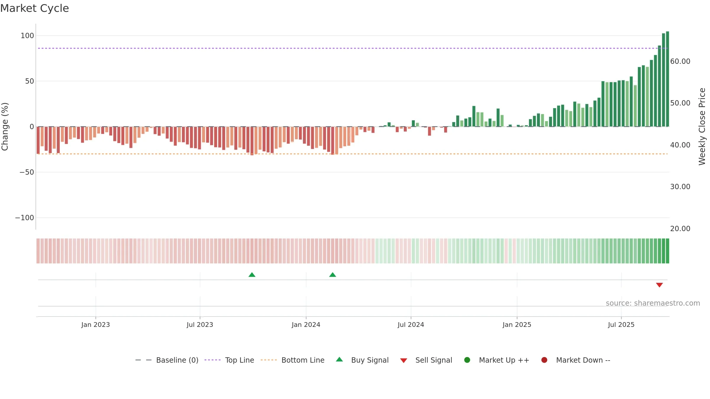Click the orange dotted Bottom Line legend swatch
The height and width of the screenshot is (399, 710).
click(269, 360)
